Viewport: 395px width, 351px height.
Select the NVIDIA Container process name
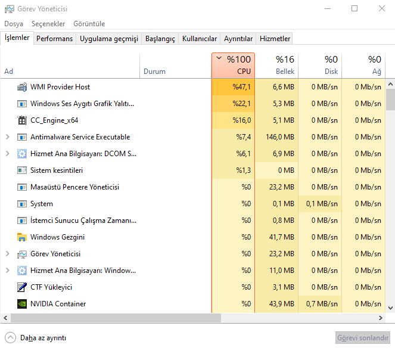58,304
